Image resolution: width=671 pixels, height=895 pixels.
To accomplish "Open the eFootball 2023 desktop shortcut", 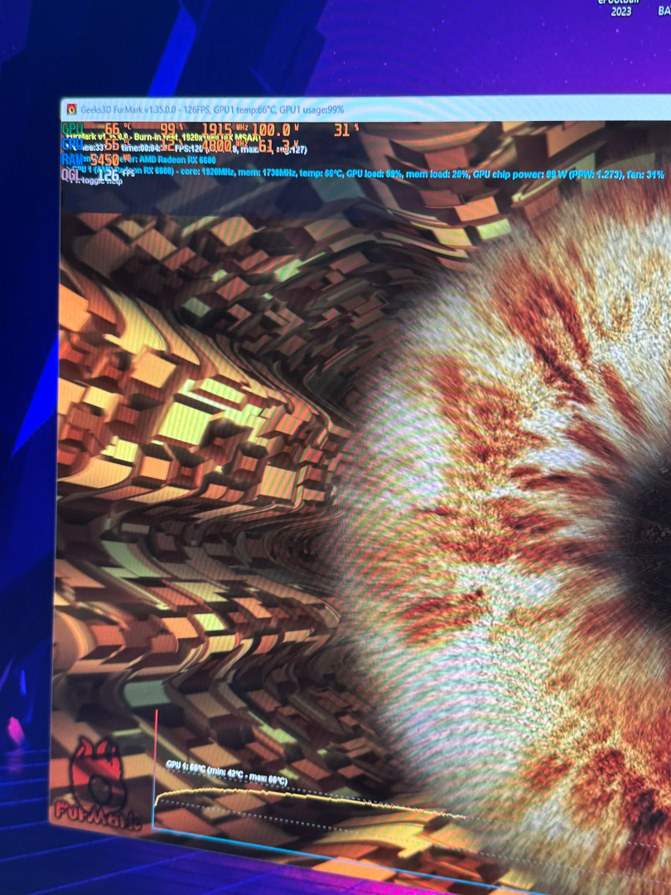I will 620,7.
